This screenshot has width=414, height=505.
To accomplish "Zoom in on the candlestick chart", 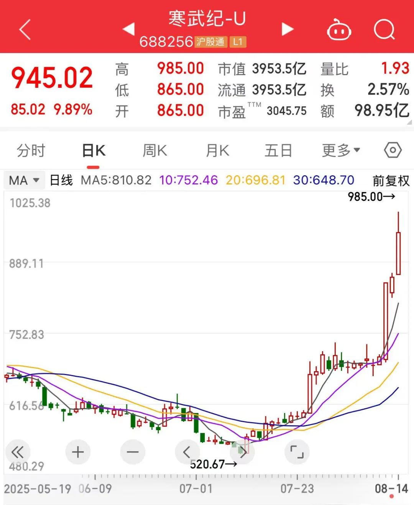I will click(x=78, y=452).
